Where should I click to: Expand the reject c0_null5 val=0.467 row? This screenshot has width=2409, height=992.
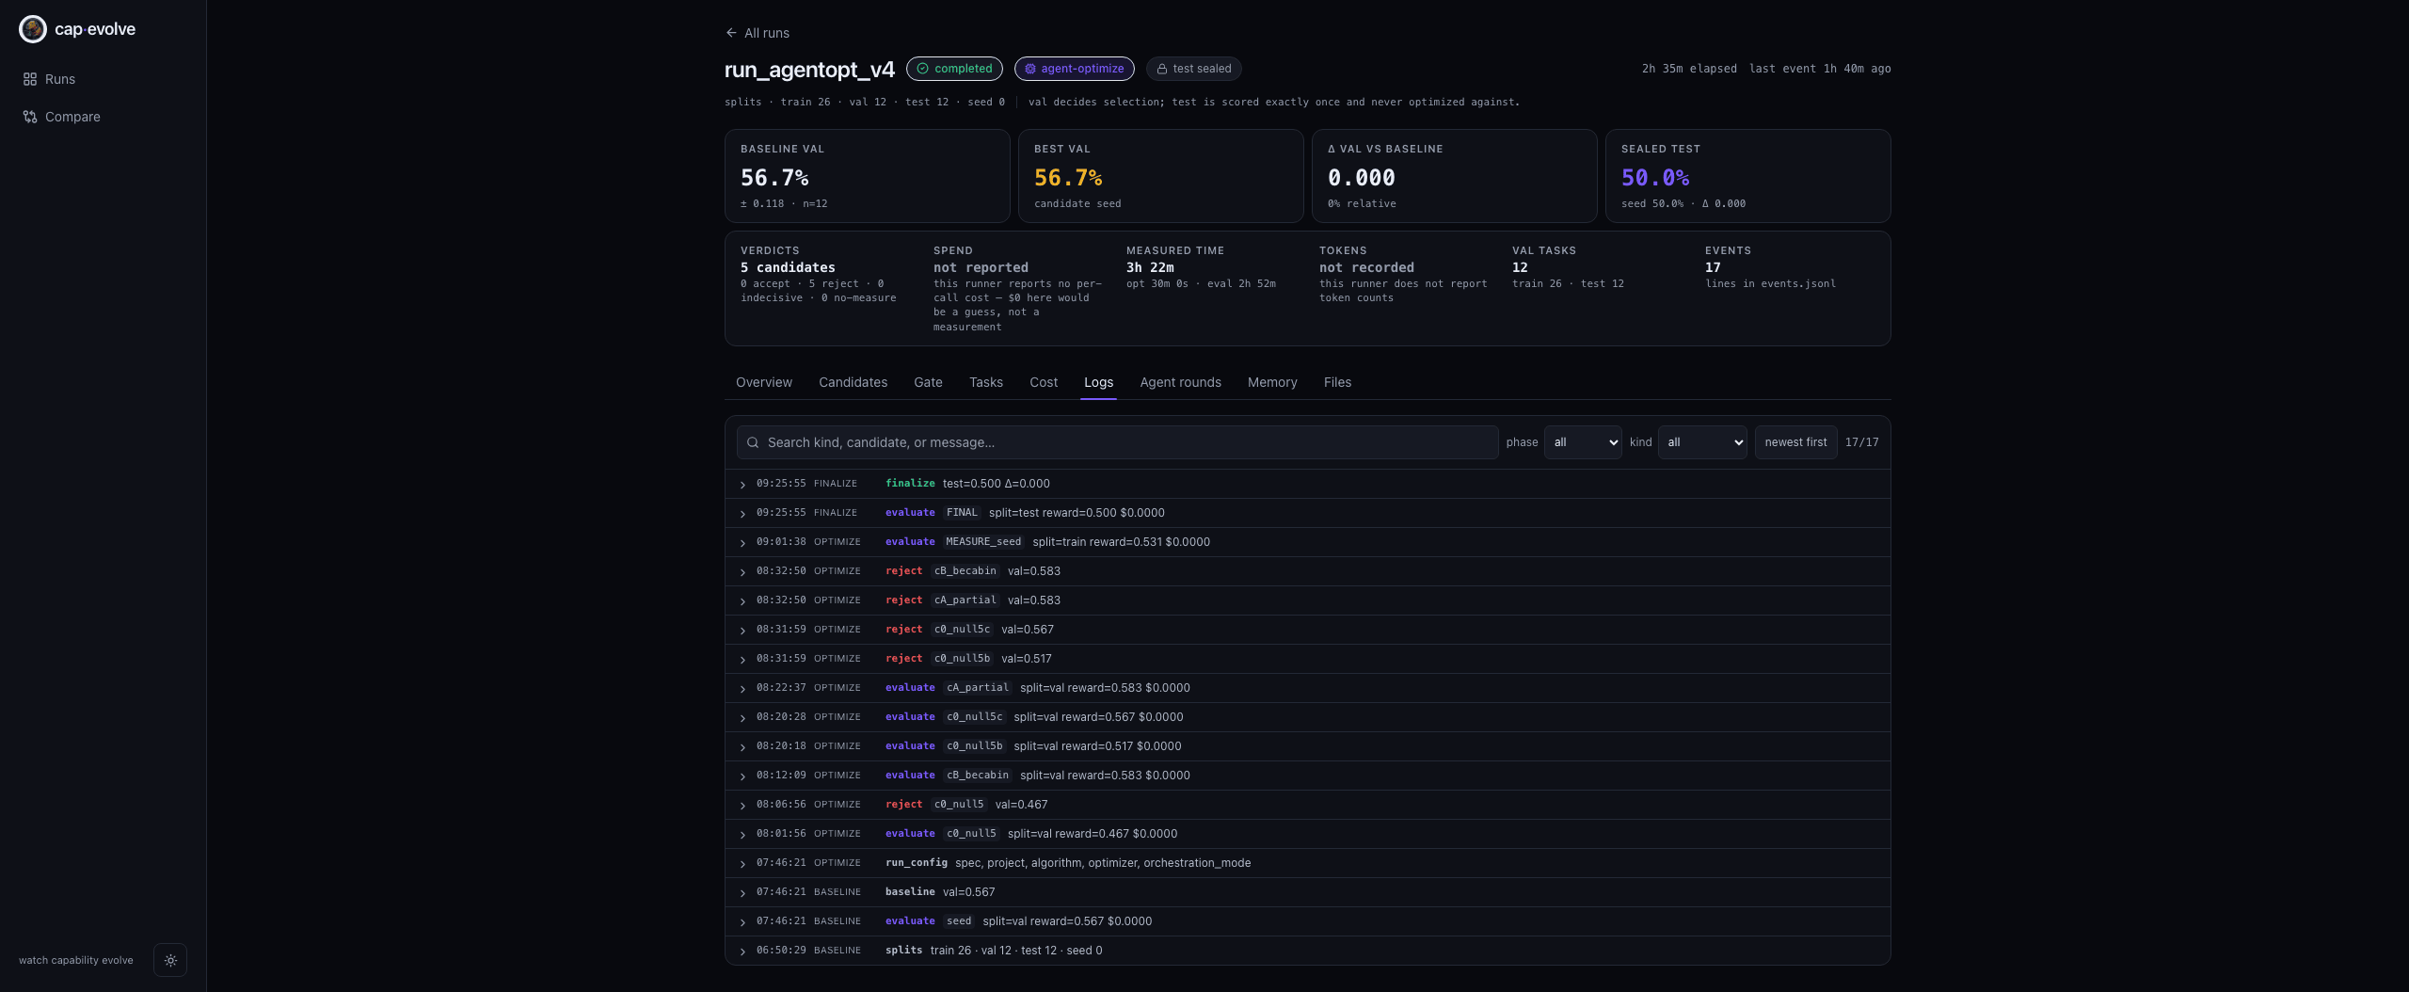click(x=1307, y=805)
